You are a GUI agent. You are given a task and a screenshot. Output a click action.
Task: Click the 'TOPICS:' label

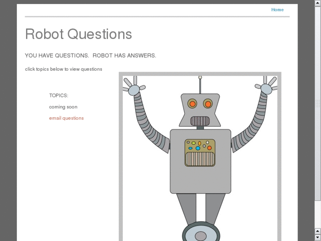tap(59, 96)
